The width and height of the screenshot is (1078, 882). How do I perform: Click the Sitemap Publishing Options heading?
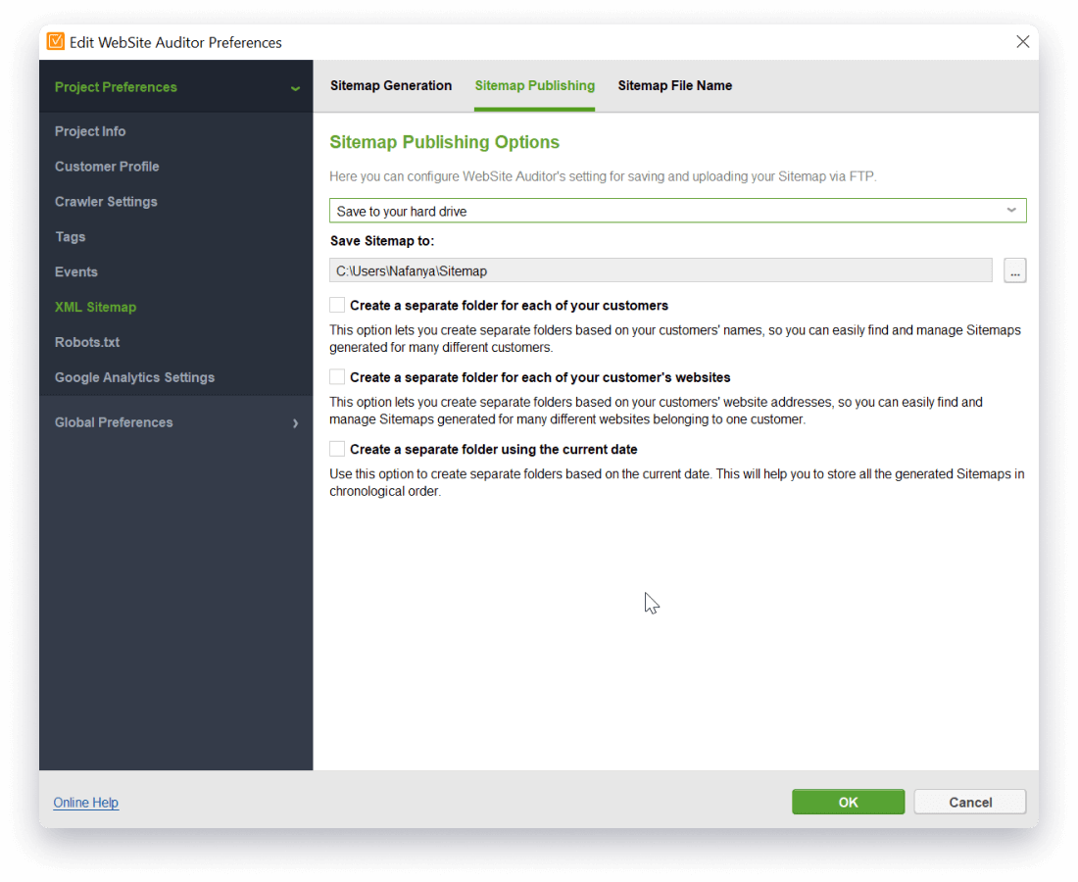[x=444, y=142]
